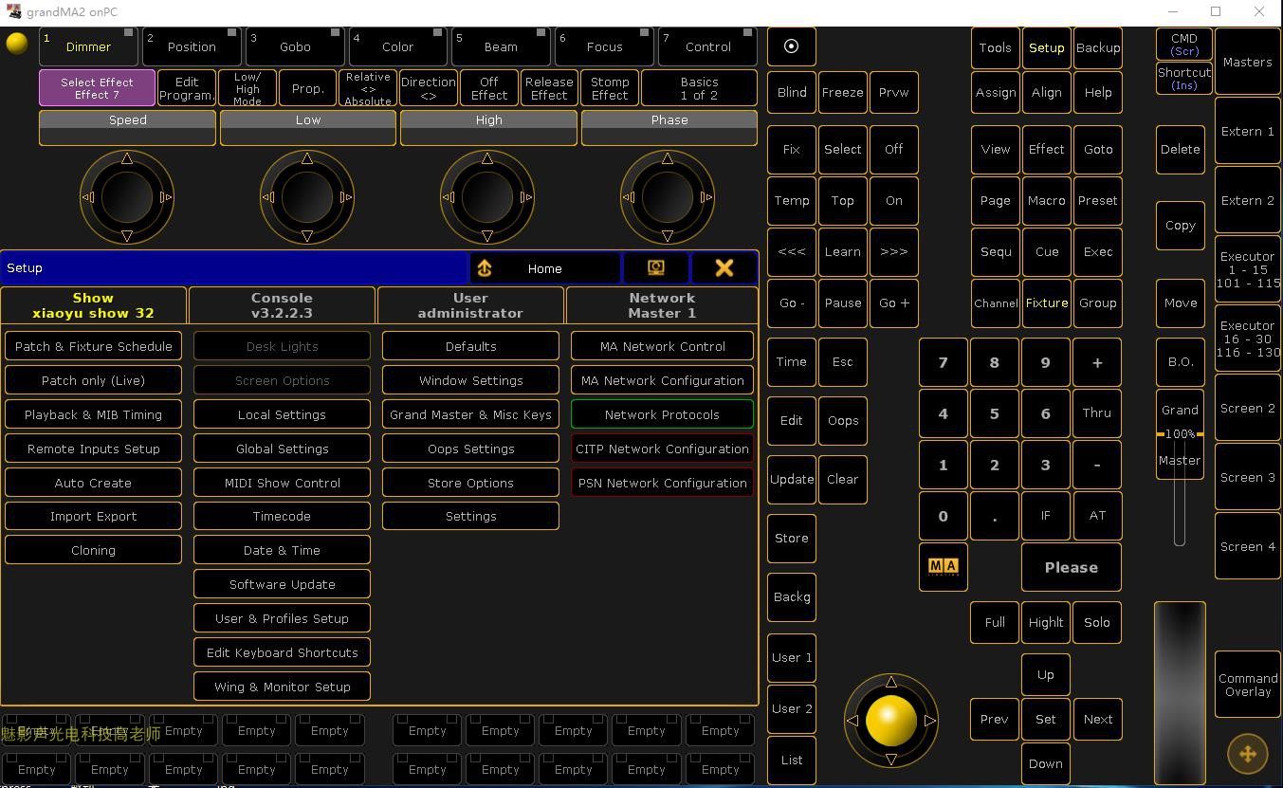Click the MA logo key
Screen dimensions: 1283x788
click(943, 566)
